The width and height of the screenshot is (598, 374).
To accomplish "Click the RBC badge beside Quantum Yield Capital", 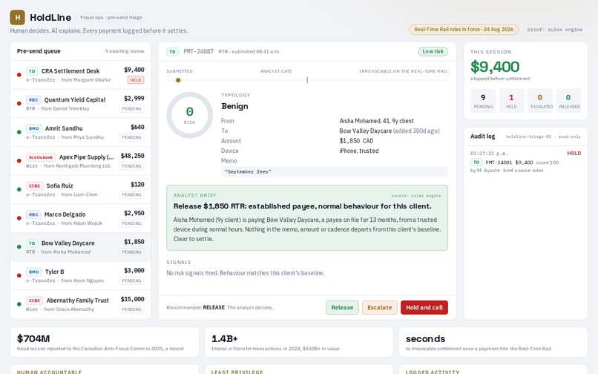I will click(x=33, y=99).
